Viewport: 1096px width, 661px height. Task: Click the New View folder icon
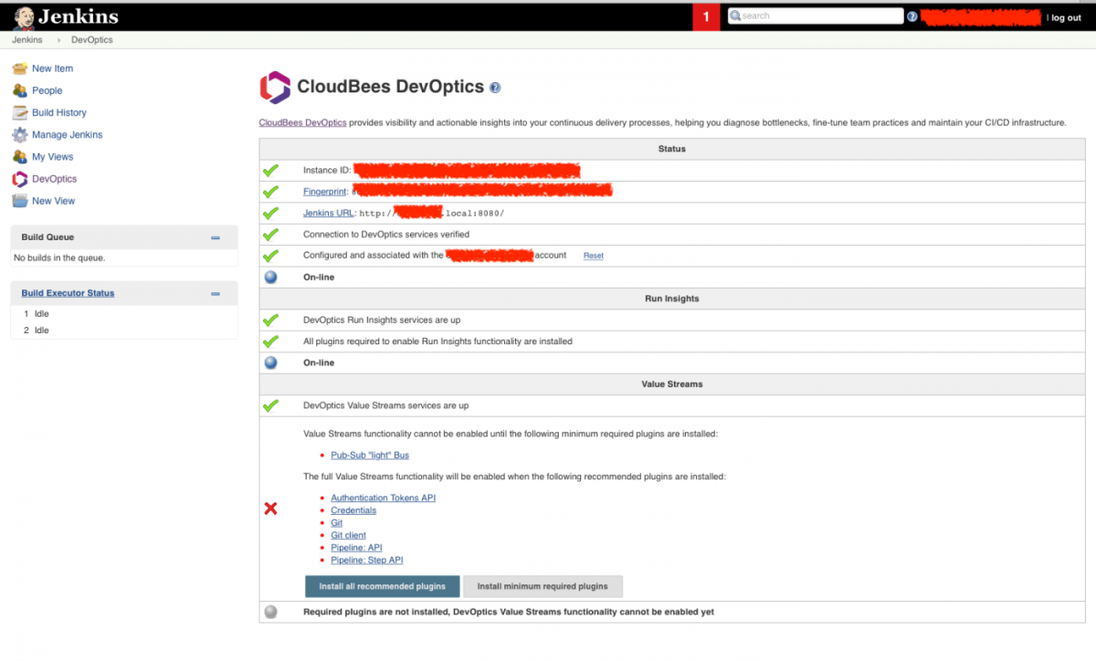(19, 201)
